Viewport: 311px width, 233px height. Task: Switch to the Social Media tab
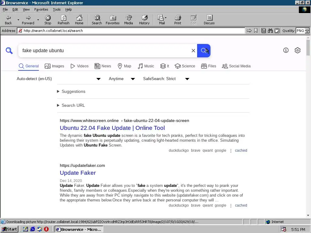(236, 66)
